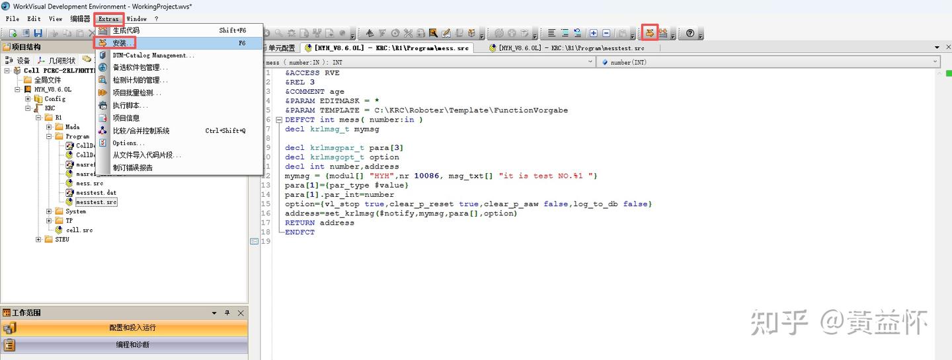Collapse code fold at DEFFCT line
The height and width of the screenshot is (360, 952).
coord(280,120)
